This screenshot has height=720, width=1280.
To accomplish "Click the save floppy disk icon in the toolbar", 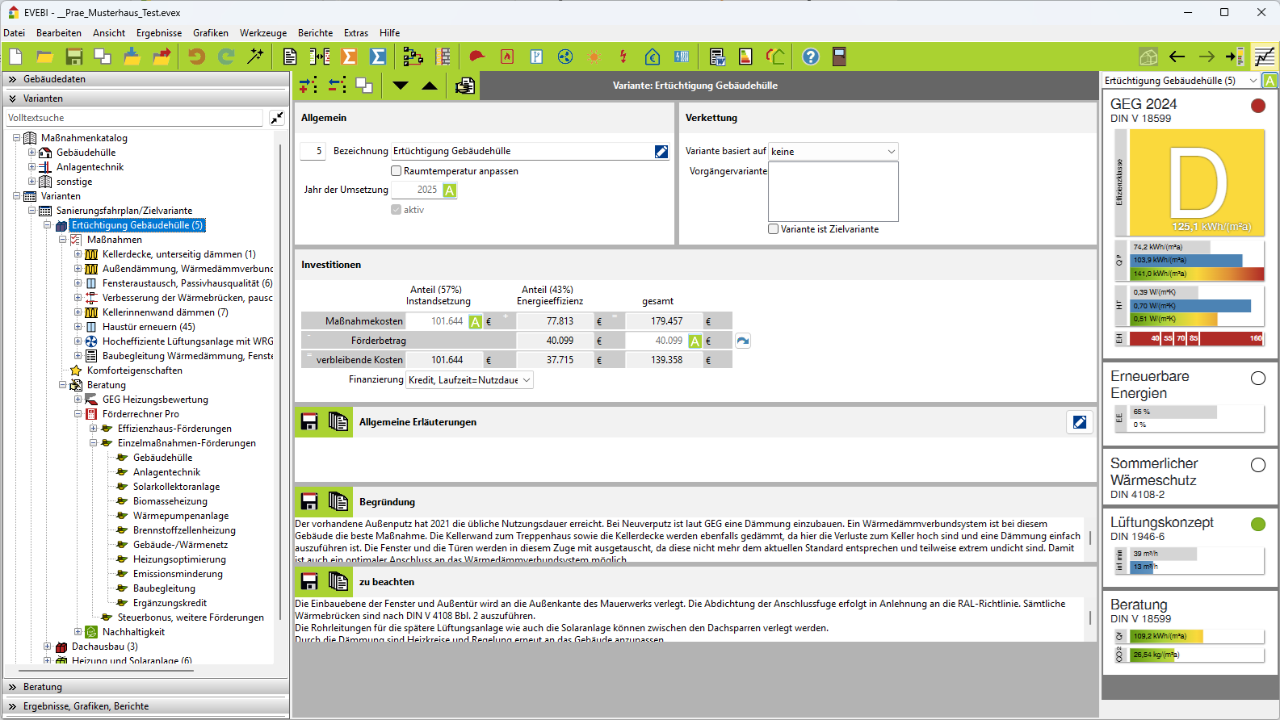I will point(74,57).
